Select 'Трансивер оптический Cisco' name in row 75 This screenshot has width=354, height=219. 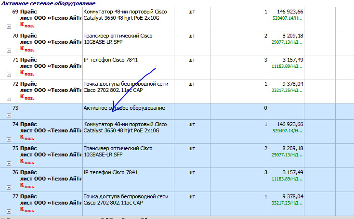click(118, 148)
